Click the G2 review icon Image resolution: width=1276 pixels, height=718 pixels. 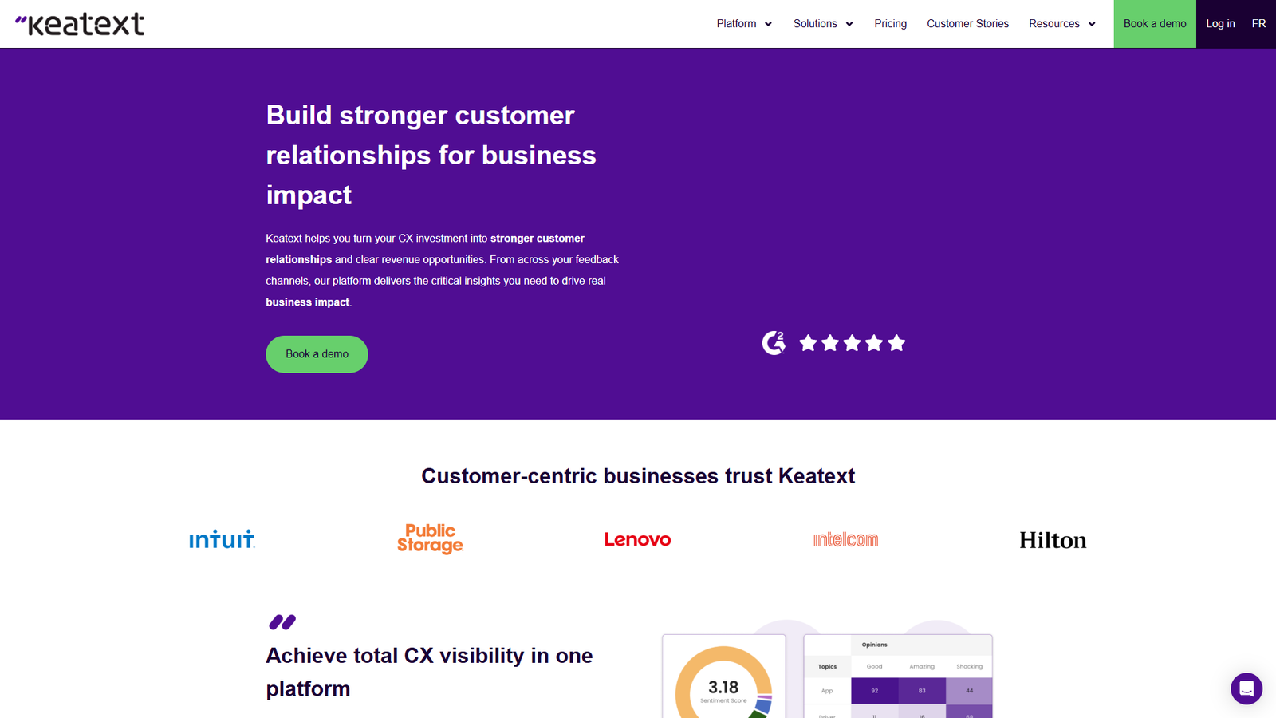[773, 342]
